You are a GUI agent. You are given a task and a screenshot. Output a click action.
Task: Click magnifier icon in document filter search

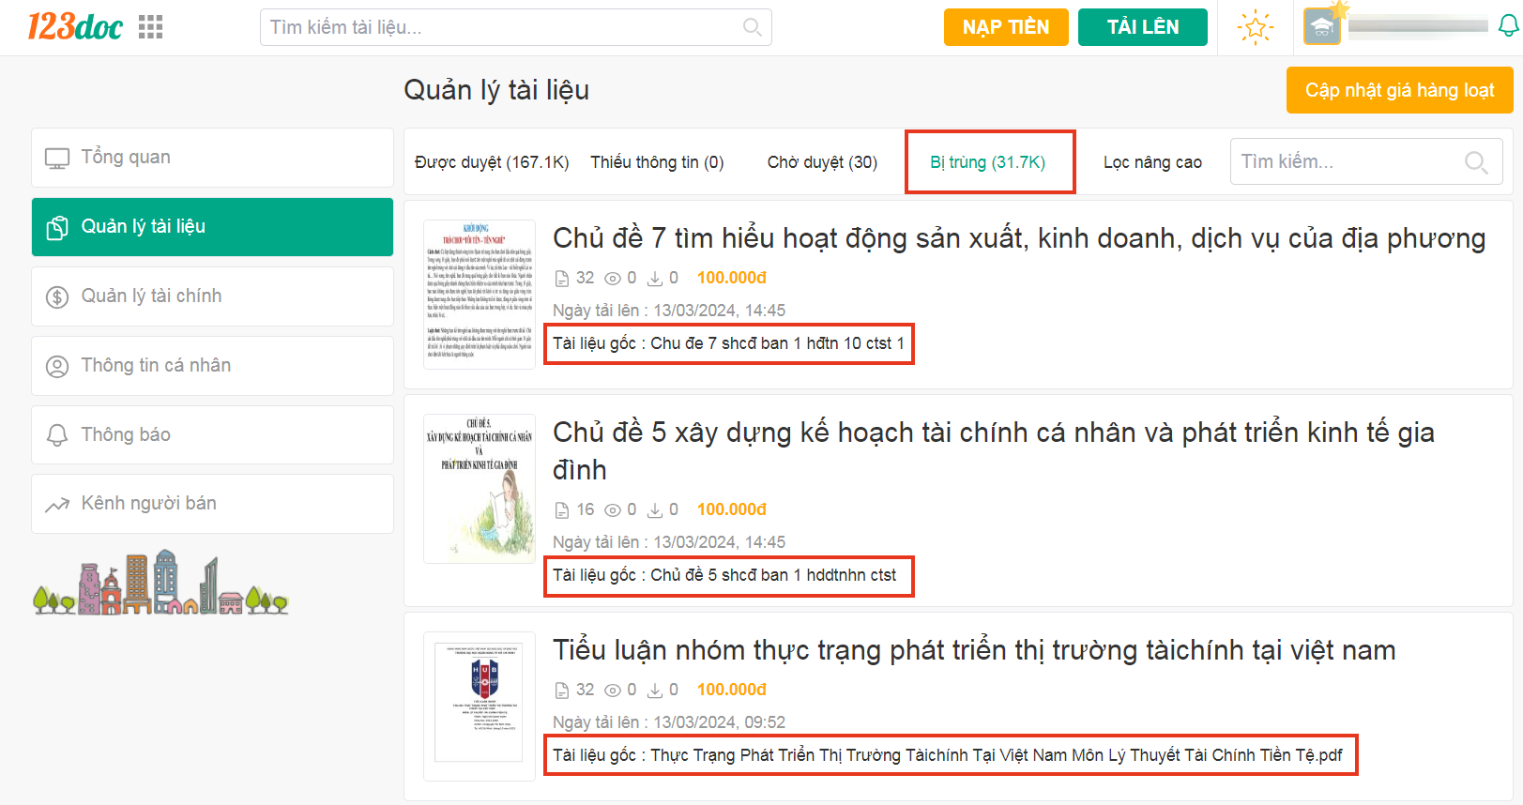pos(1476,162)
